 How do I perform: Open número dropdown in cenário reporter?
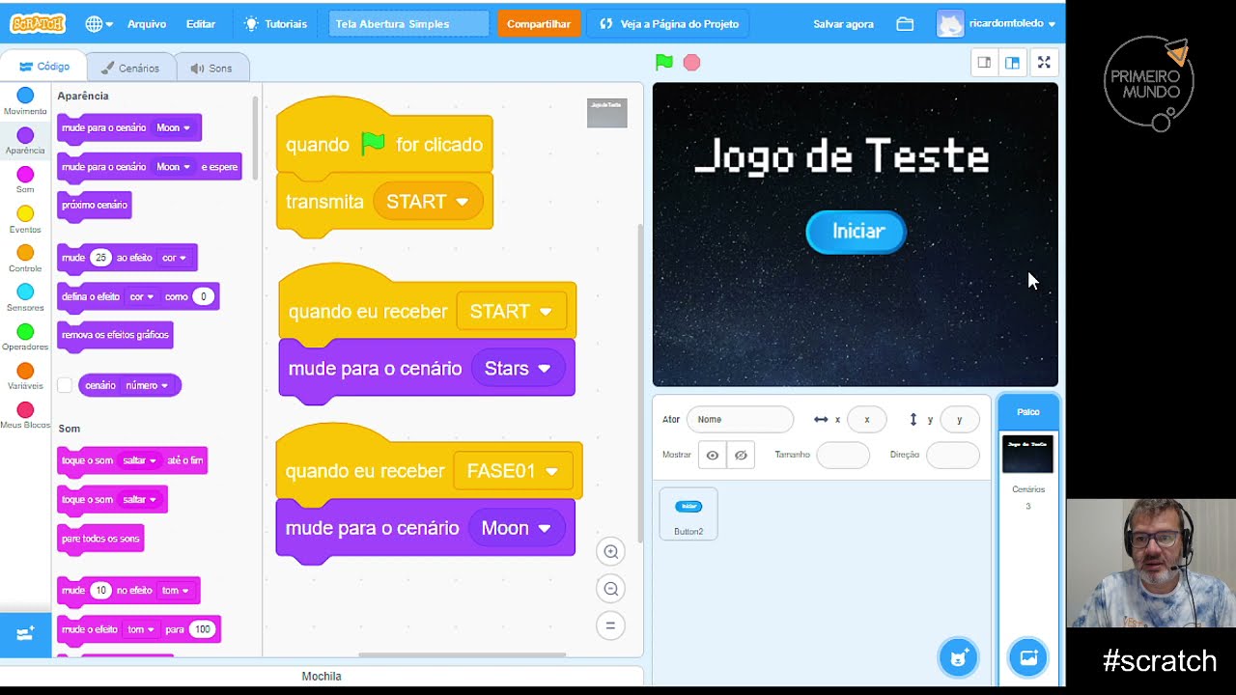146,385
